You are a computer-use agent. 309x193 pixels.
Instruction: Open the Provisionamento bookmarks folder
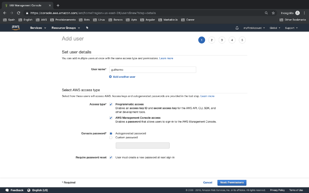(x=63, y=20)
